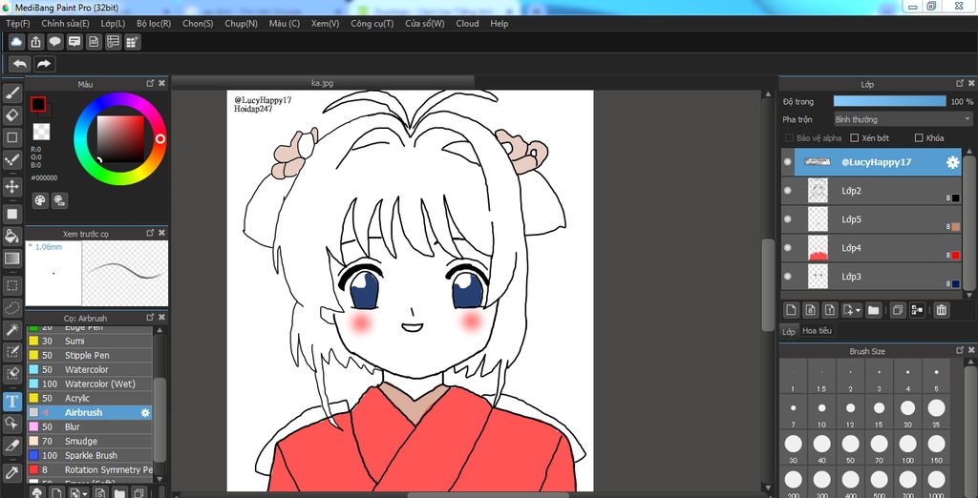The image size is (978, 498).
Task: Select the Divide/knife tool
Action: (11, 446)
